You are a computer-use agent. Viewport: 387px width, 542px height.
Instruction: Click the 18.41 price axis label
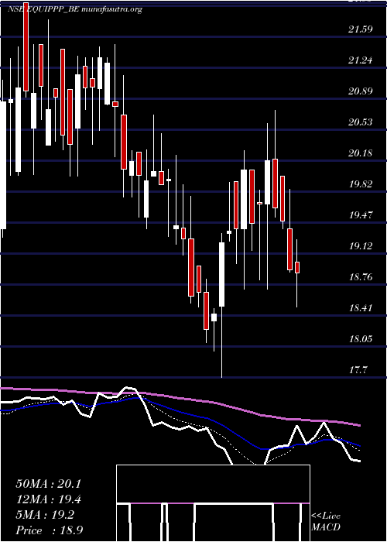[x=361, y=307]
